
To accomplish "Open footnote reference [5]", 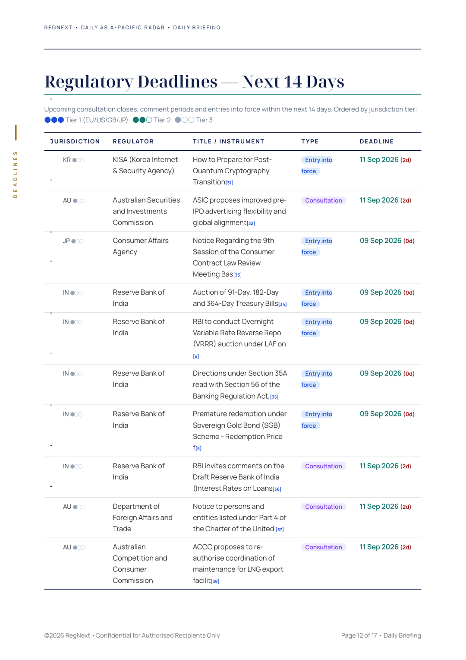I will click(198, 449).
